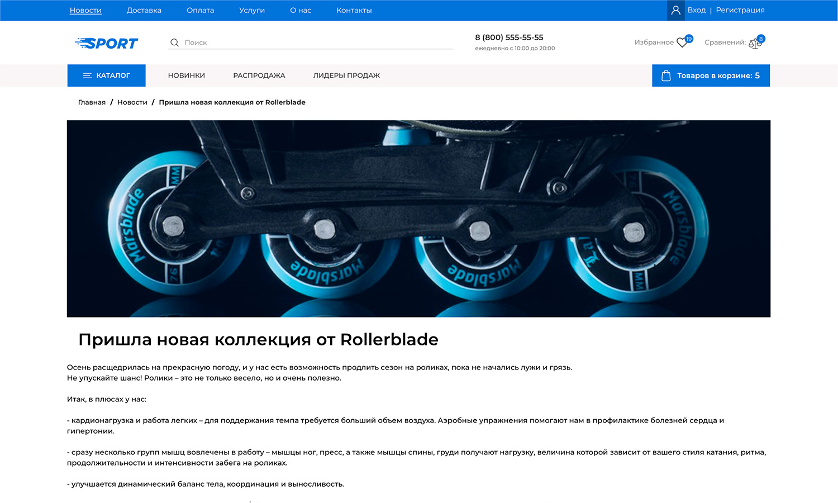838x503 pixels.
Task: Open the Новинки section
Action: [187, 75]
